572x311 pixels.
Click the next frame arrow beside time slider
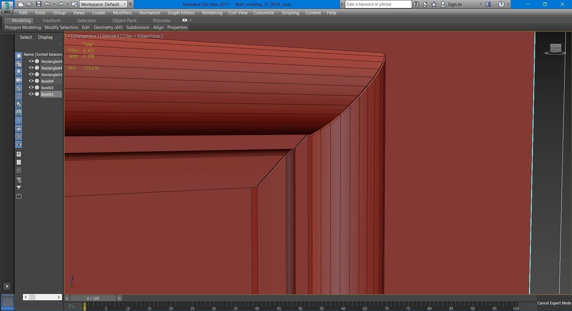tap(119, 298)
